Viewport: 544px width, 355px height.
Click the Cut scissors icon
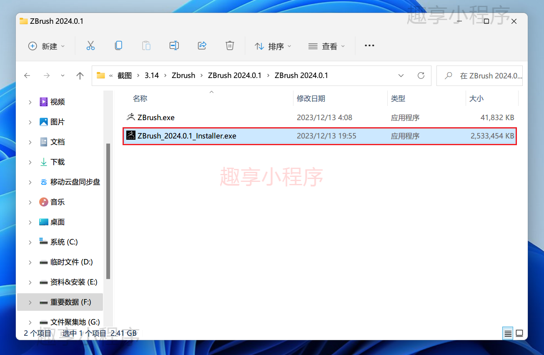tap(90, 46)
